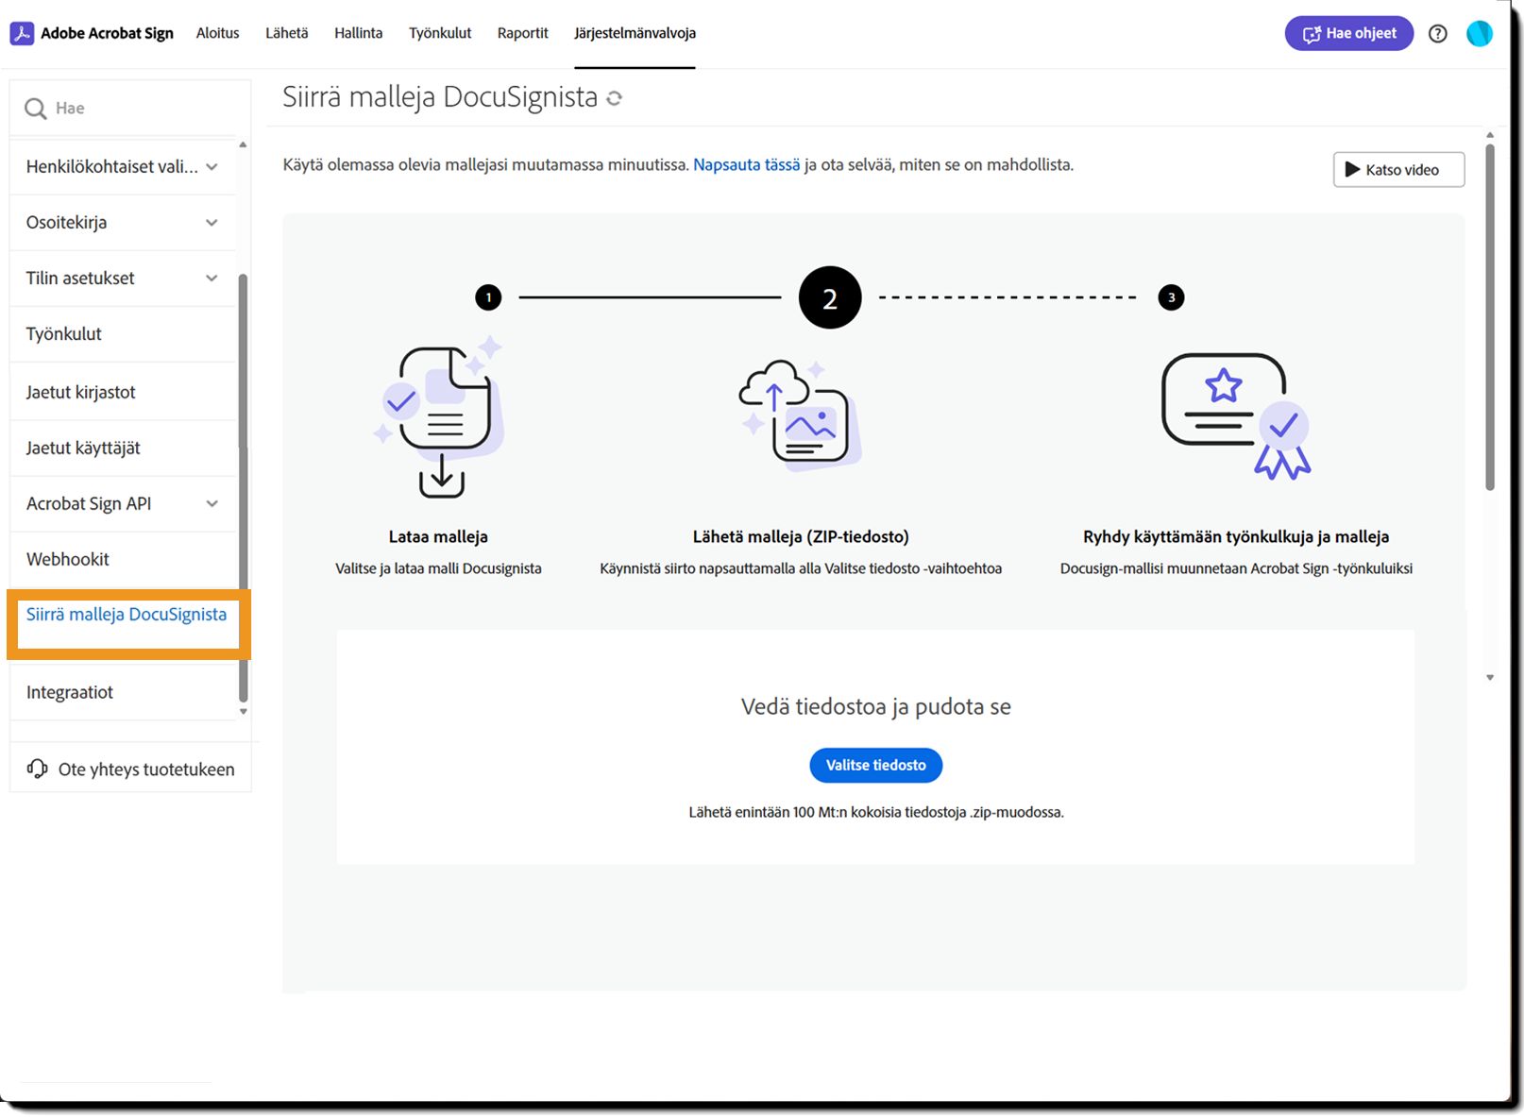
Task: Expand the Acrobat Sign API section
Action: pos(212,504)
